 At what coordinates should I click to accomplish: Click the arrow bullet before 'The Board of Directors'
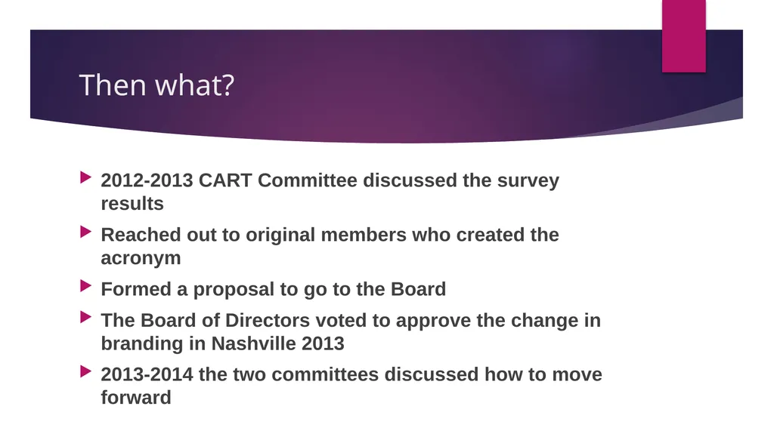(x=86, y=317)
